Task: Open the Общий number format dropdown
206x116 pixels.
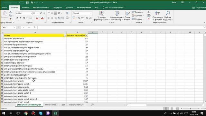Action: click(91, 13)
